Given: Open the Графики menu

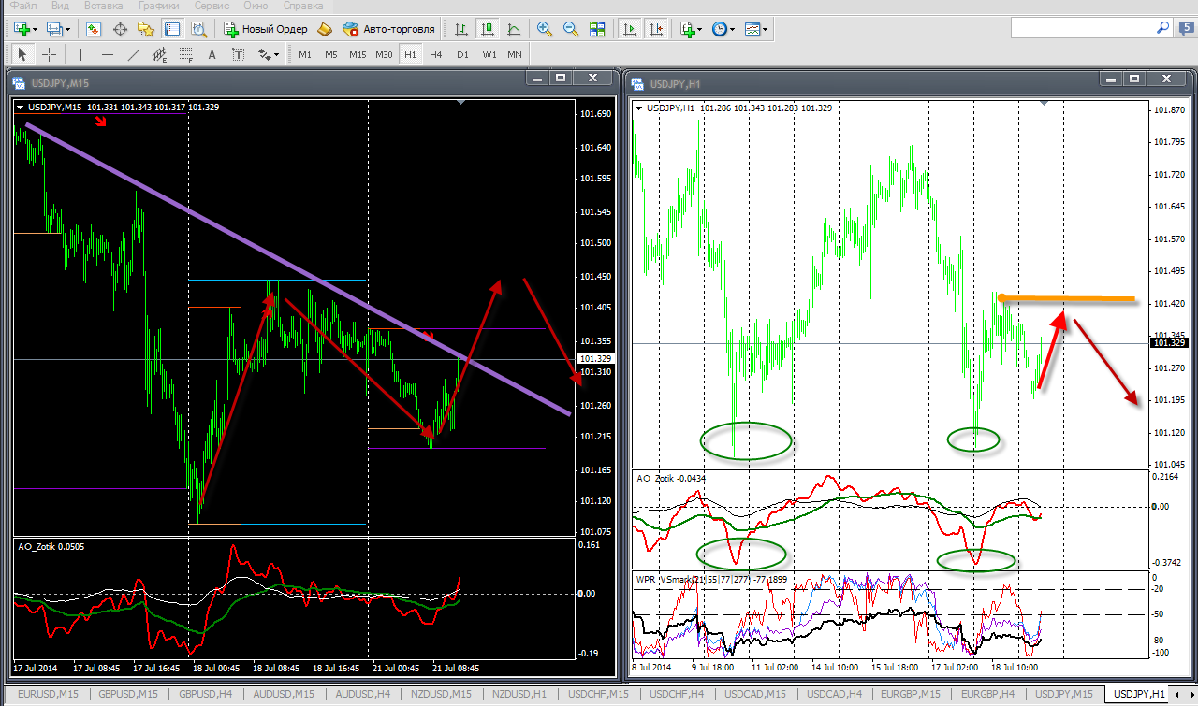Looking at the screenshot, I should (158, 6).
